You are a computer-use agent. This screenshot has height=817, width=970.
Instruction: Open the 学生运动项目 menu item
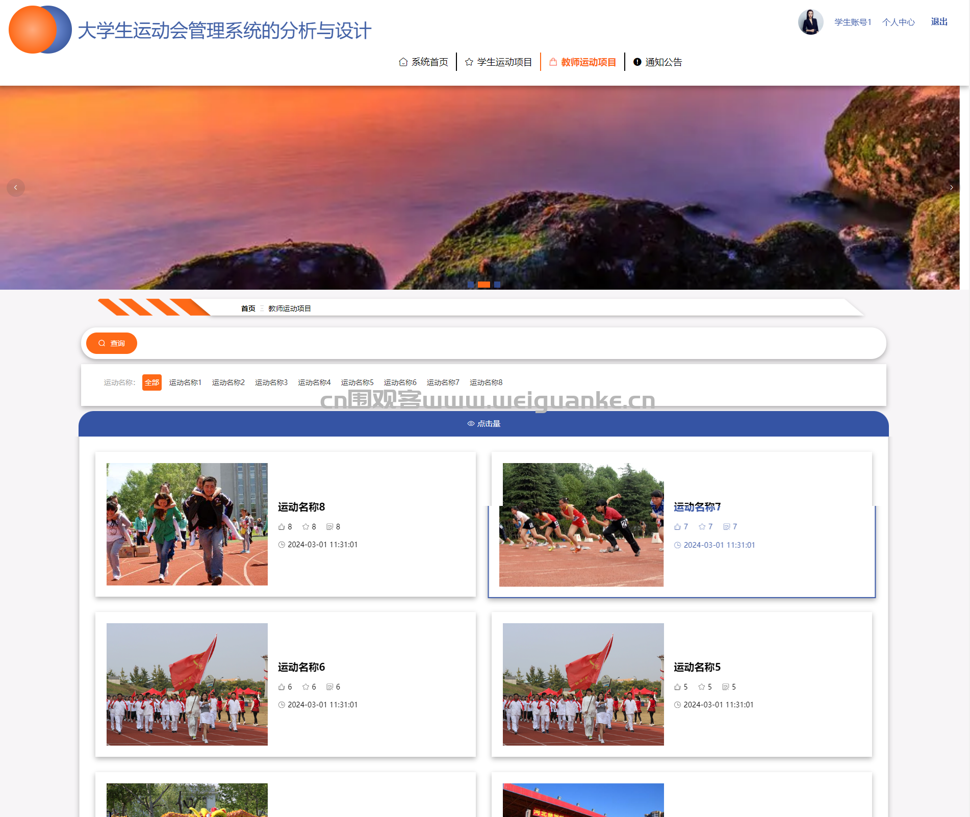(x=498, y=62)
